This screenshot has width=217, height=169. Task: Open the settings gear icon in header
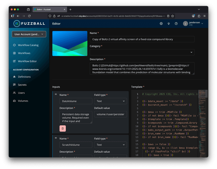pyautogui.click(x=161, y=24)
